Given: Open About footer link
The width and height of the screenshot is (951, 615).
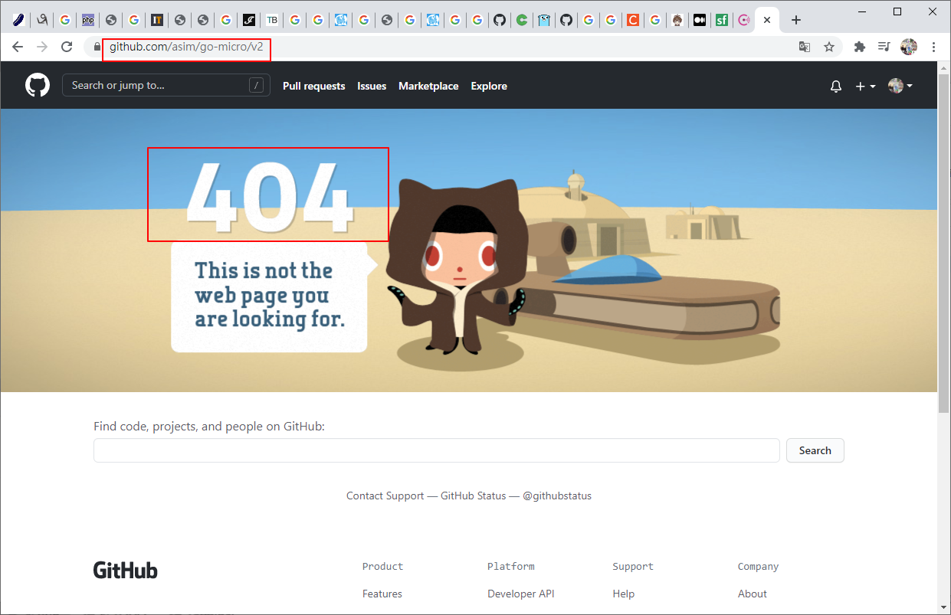Looking at the screenshot, I should (753, 594).
